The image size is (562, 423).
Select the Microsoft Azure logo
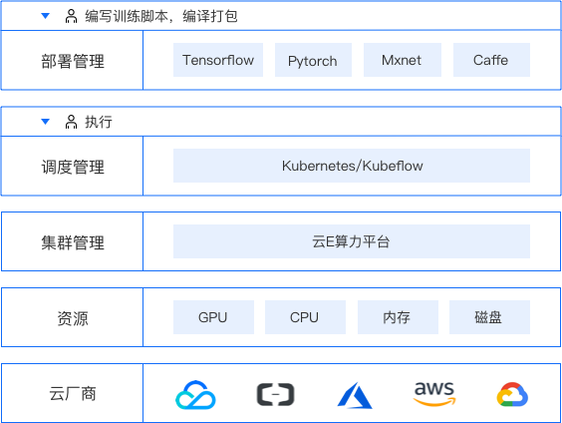(x=355, y=395)
